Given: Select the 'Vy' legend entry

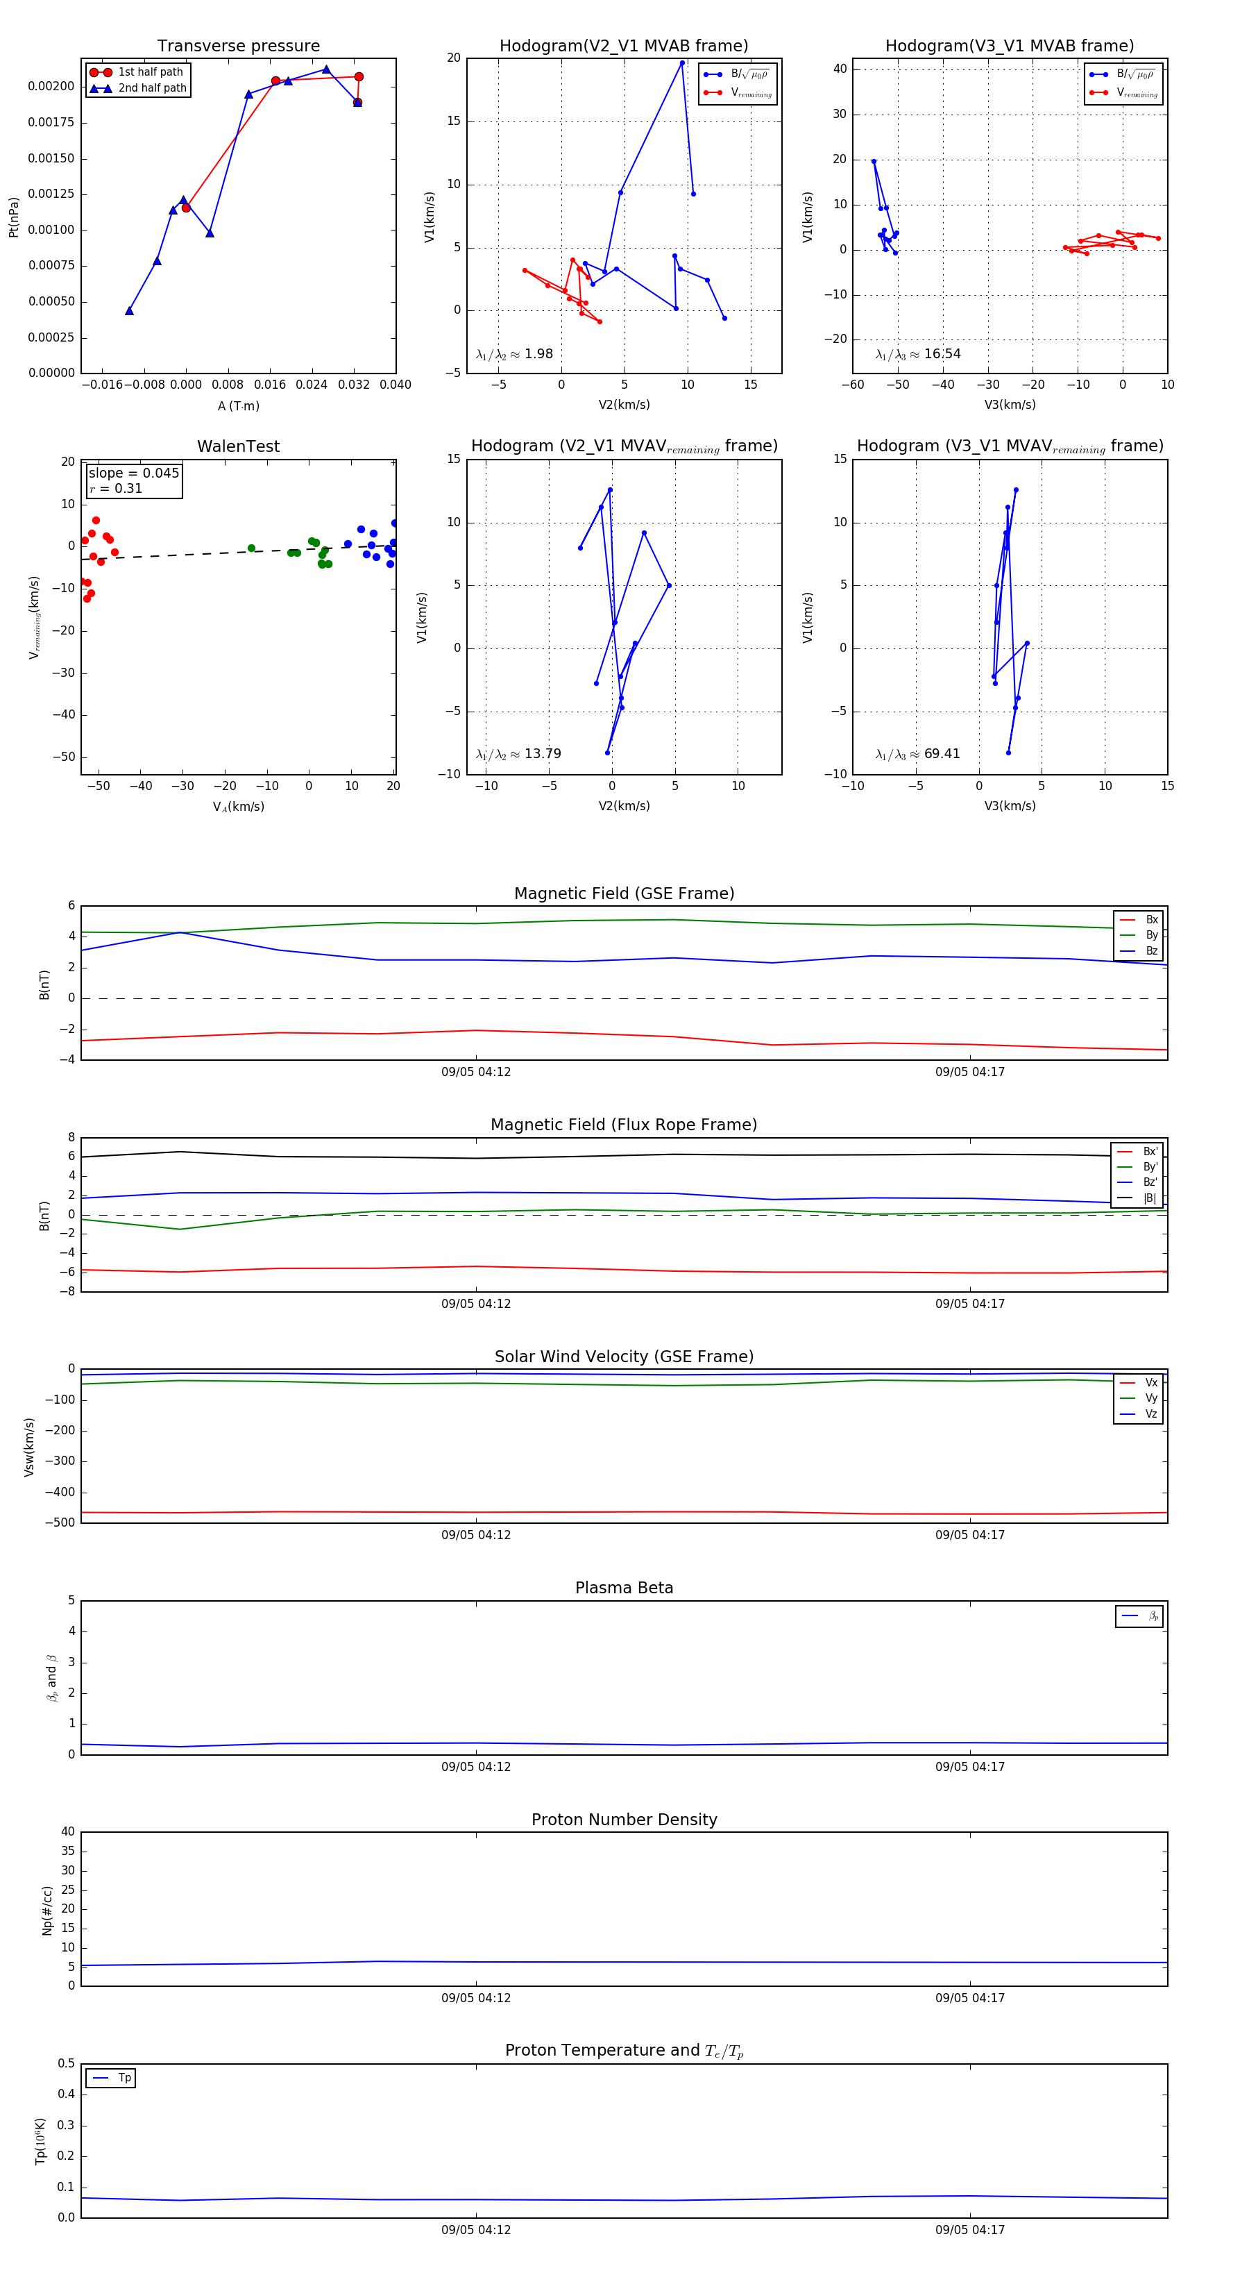Looking at the screenshot, I should click(x=1139, y=1399).
